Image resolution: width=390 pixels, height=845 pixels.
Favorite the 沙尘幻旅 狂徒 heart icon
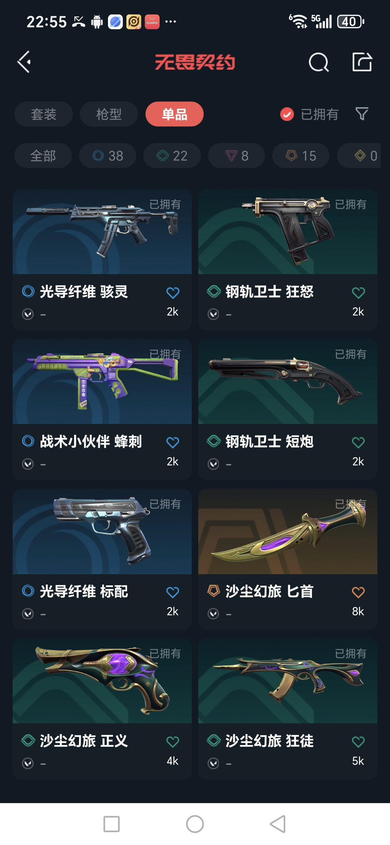[x=358, y=742]
